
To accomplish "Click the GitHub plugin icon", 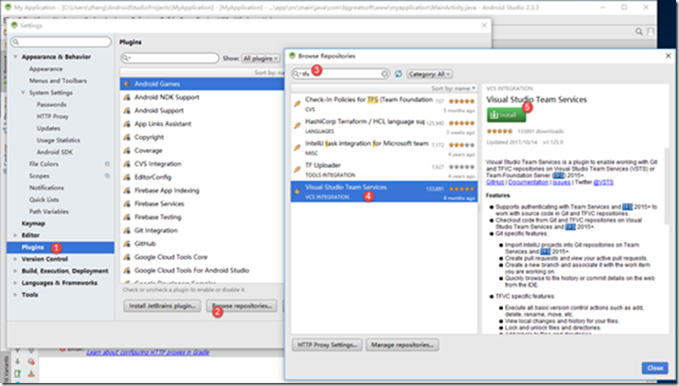I will click(127, 244).
